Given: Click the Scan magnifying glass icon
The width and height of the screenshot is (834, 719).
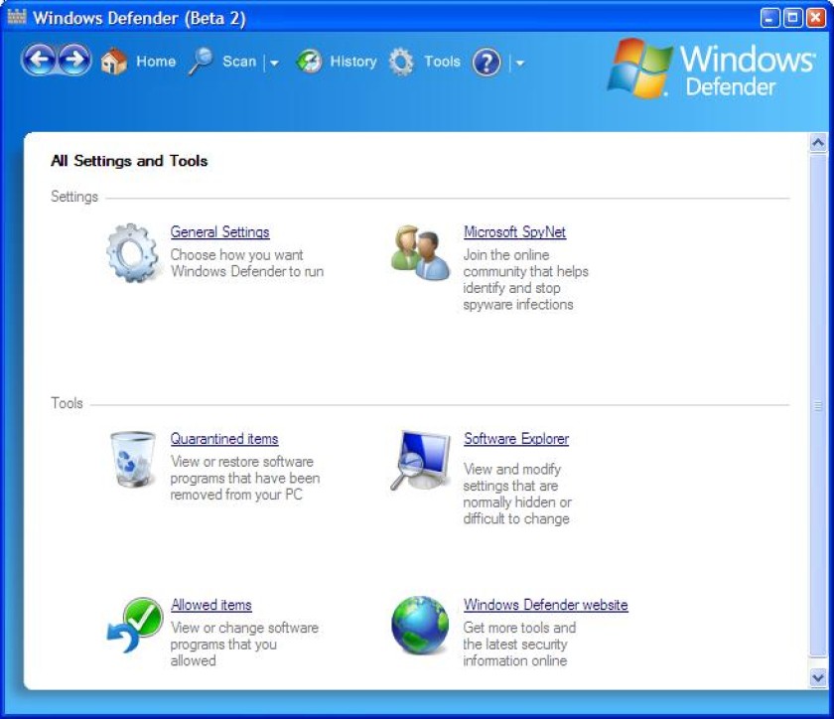Looking at the screenshot, I should click(201, 62).
